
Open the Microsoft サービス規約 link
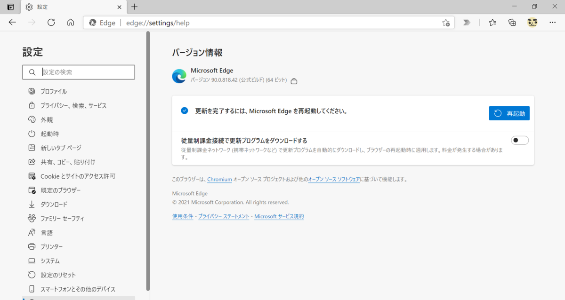pos(279,216)
